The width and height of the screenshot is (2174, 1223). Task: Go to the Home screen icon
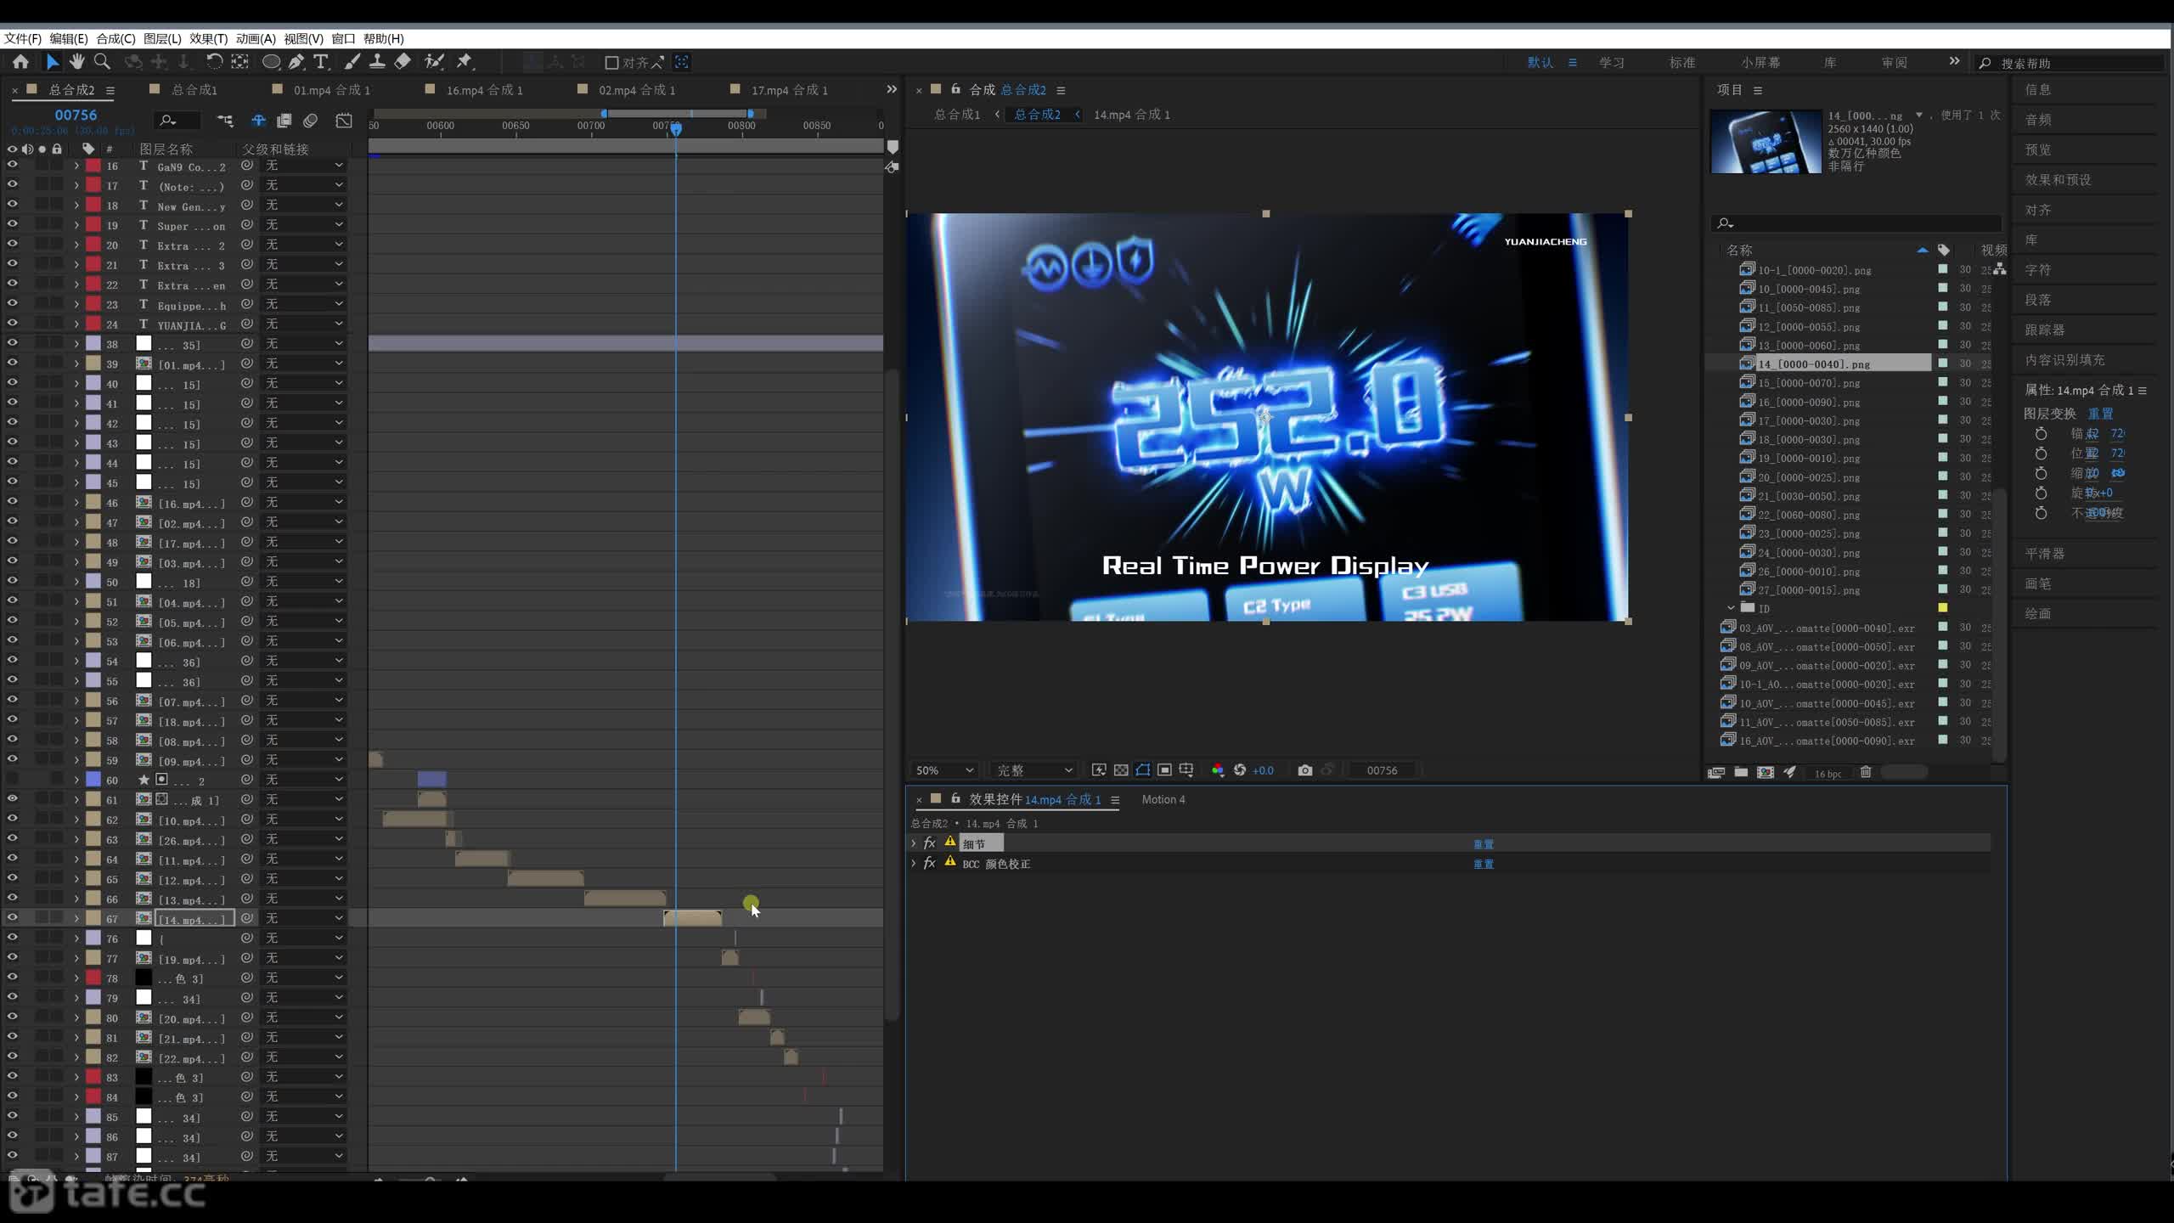[x=20, y=62]
